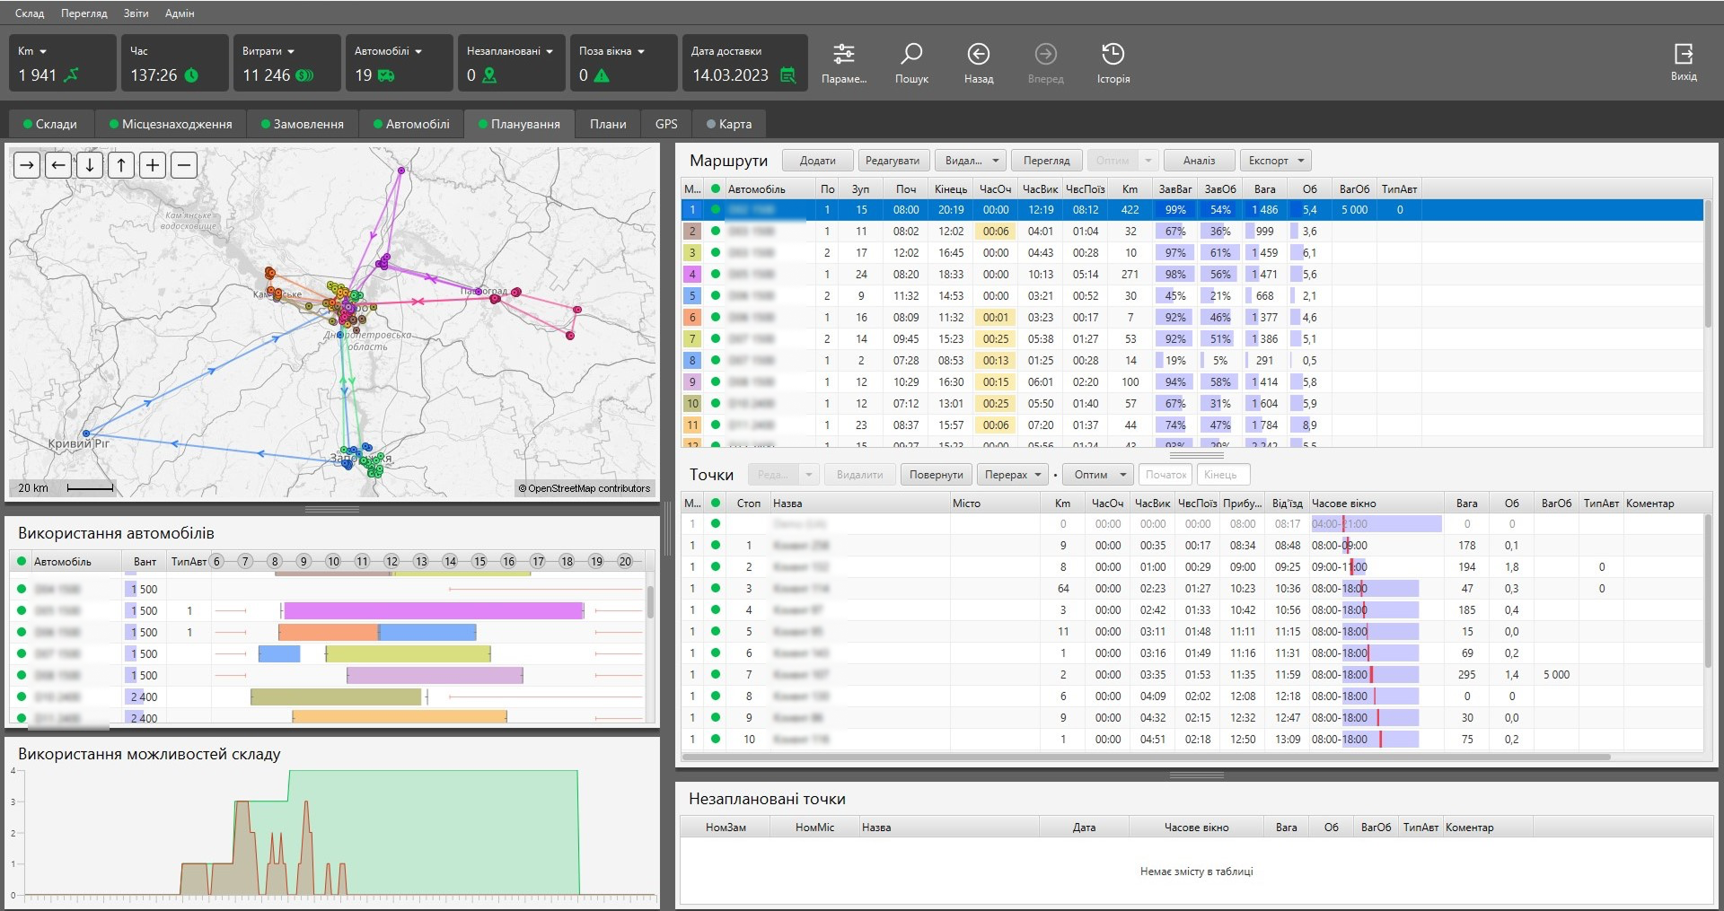Toggle green status indicator in routes header
1724x911 pixels.
tap(716, 189)
